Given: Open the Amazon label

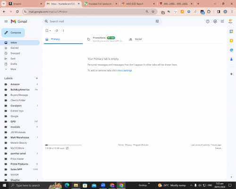Looking at the screenshot, I should 20,84.
